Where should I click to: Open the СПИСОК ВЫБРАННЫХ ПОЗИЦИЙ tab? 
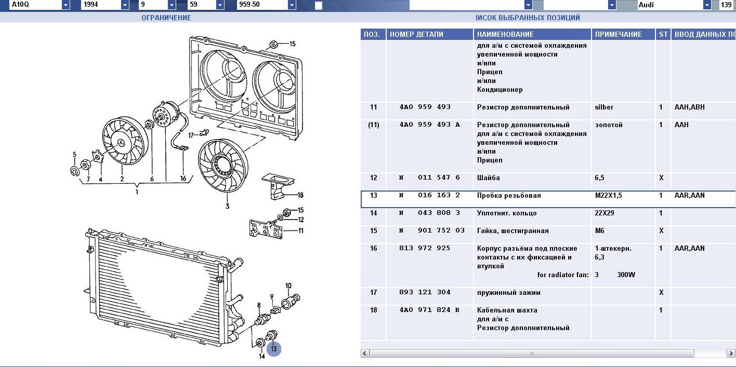coord(528,18)
